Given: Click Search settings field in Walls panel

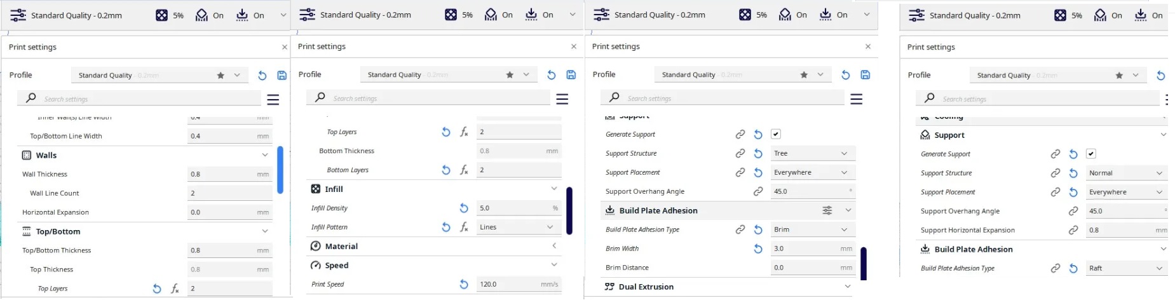Looking at the screenshot, I should pyautogui.click(x=139, y=99).
